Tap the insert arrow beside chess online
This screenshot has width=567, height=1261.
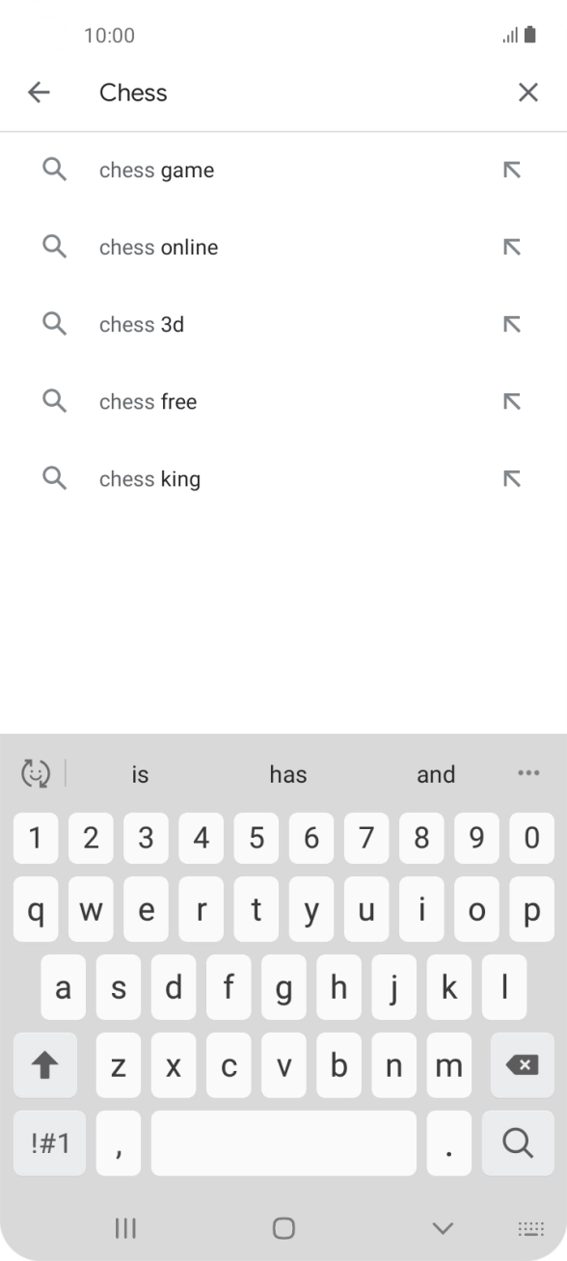click(511, 246)
